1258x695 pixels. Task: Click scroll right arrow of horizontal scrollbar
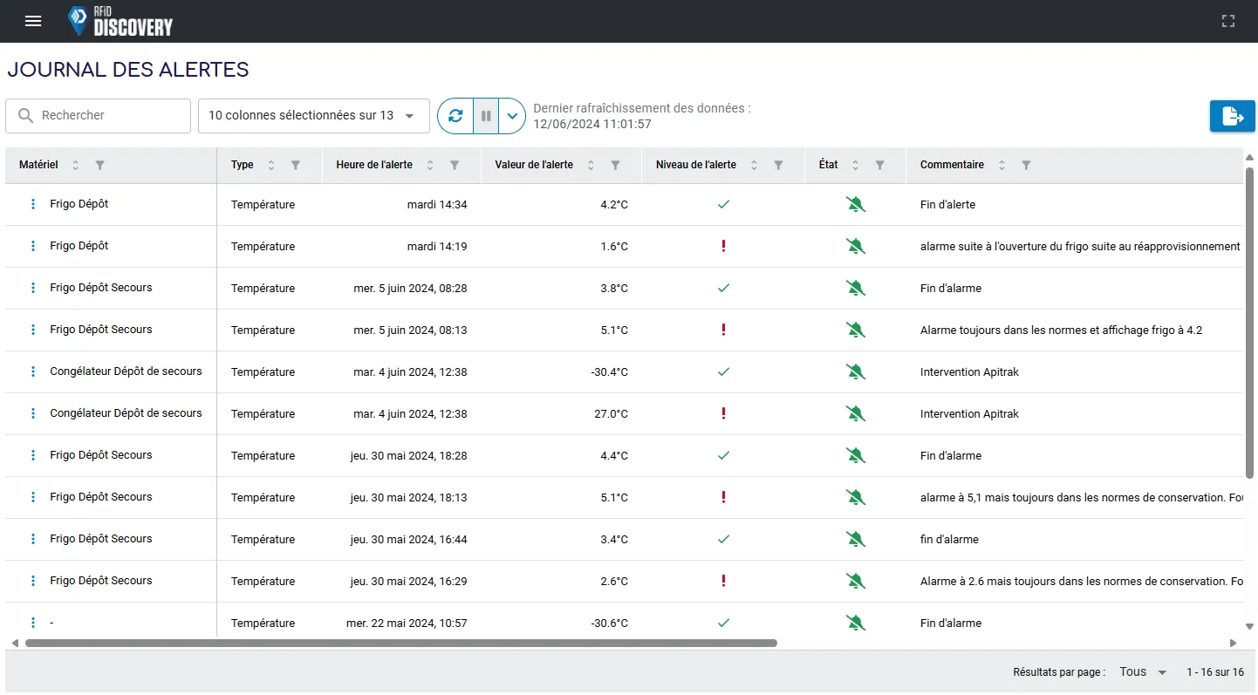(1233, 644)
